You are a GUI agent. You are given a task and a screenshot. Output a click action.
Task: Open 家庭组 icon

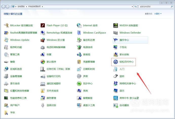click(79, 54)
